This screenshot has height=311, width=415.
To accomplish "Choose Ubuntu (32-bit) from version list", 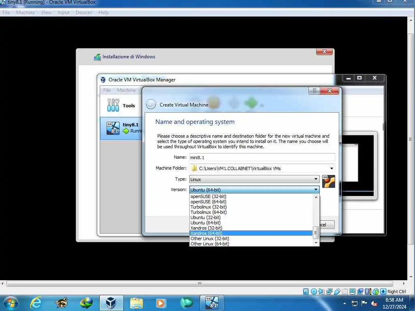I will pos(251,217).
